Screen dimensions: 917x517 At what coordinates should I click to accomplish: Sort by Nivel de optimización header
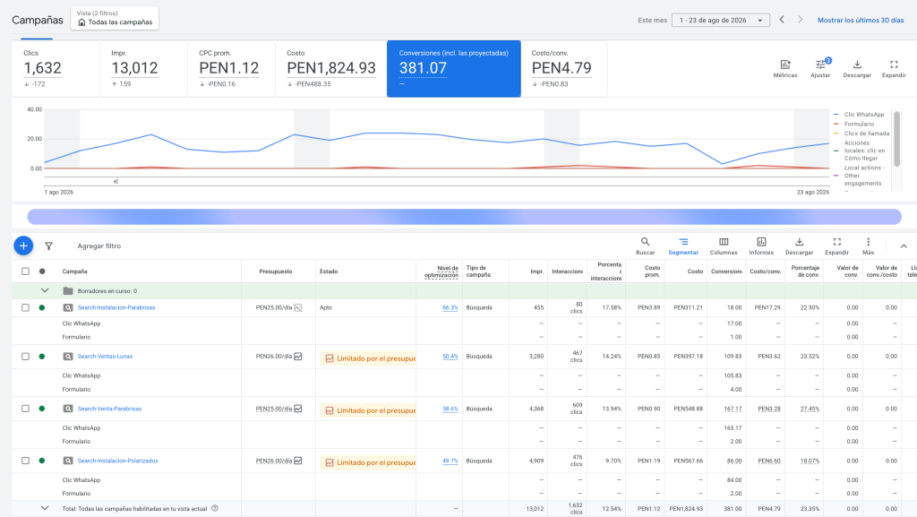[x=441, y=271]
